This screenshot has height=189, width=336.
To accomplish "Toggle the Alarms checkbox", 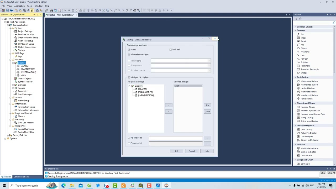I will pos(129,50).
